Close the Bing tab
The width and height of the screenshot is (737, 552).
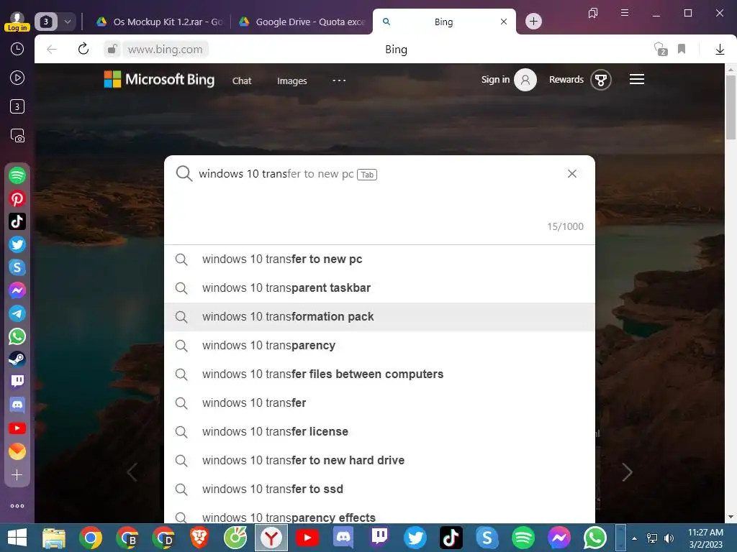[503, 22]
